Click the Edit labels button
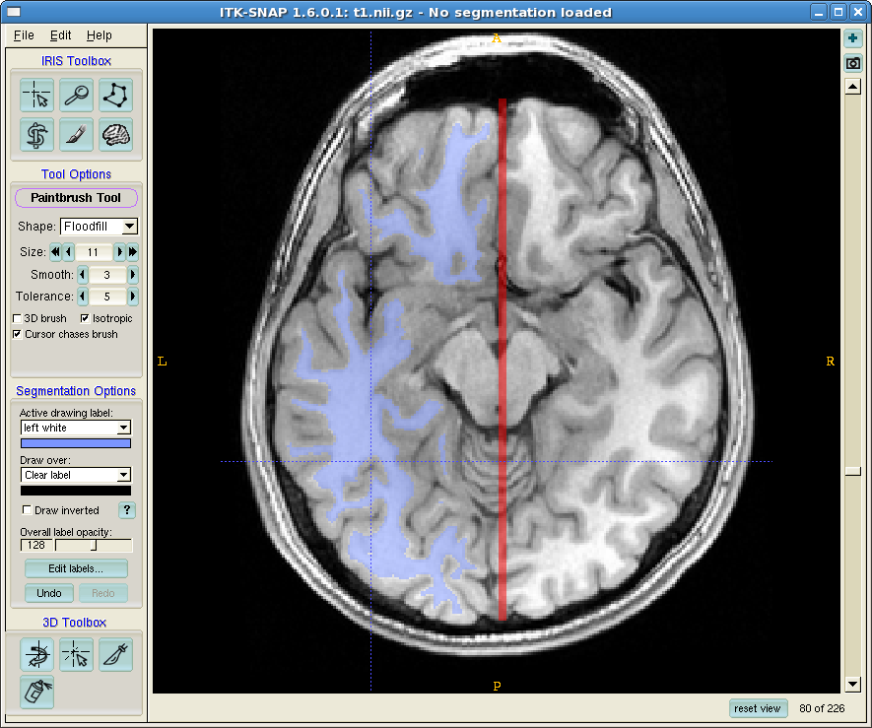 coord(76,569)
